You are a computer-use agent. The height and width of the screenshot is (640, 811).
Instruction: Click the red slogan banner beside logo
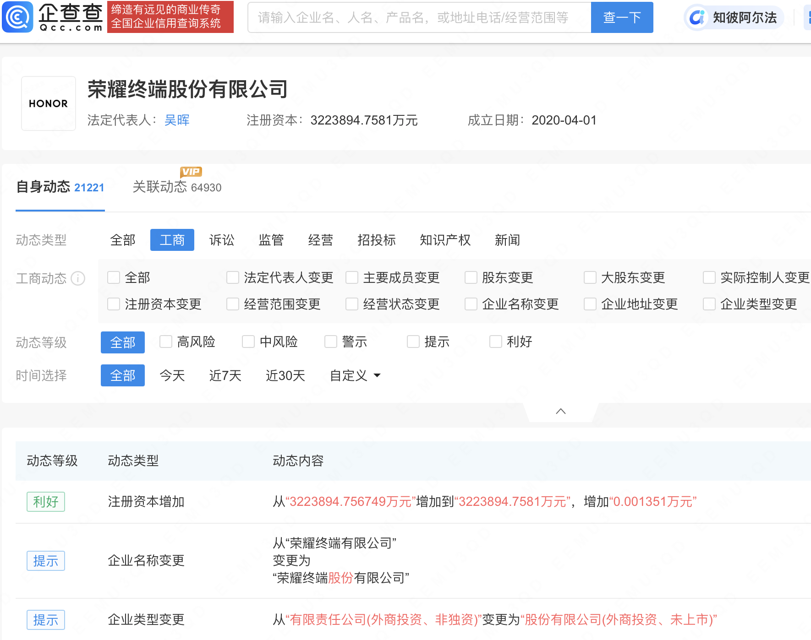pos(170,17)
